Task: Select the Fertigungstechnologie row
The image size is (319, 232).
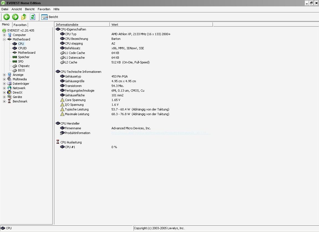Action: click(x=134, y=91)
